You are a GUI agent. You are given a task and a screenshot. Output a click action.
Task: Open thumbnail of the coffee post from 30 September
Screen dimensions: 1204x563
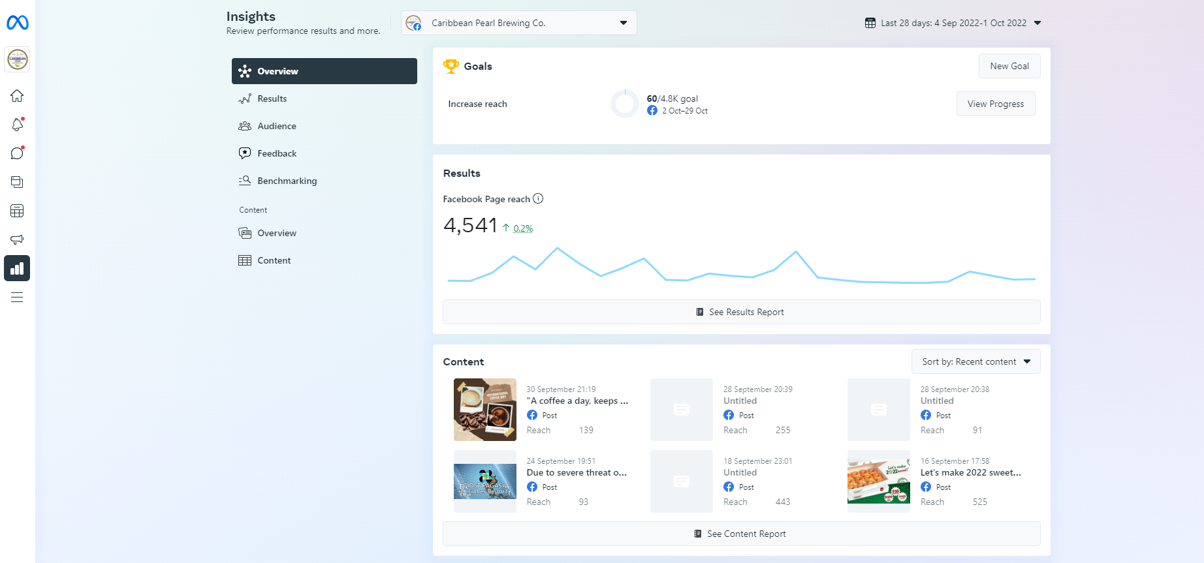pyautogui.click(x=485, y=410)
